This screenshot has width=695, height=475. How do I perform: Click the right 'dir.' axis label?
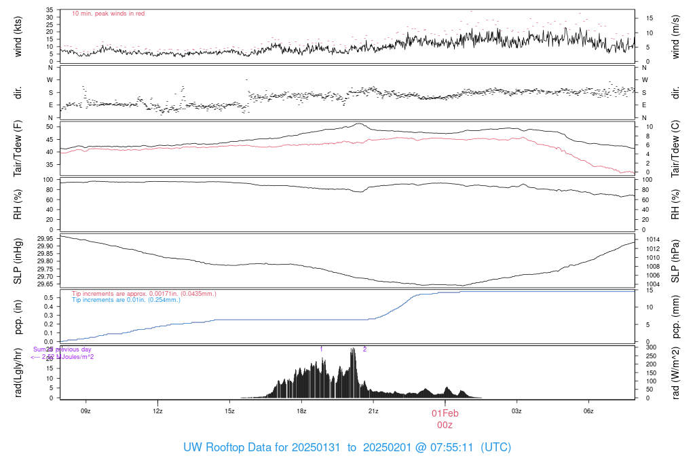coord(675,93)
